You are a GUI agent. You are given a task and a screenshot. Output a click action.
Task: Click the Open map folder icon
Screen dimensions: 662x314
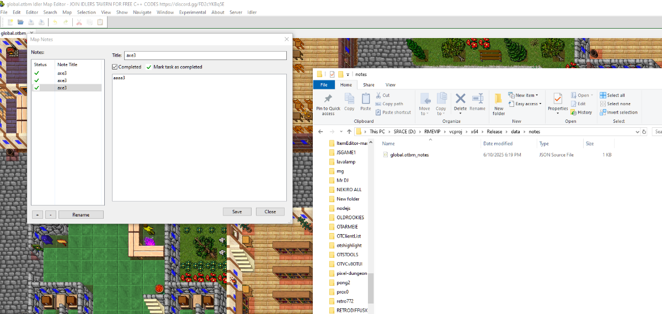coord(20,22)
